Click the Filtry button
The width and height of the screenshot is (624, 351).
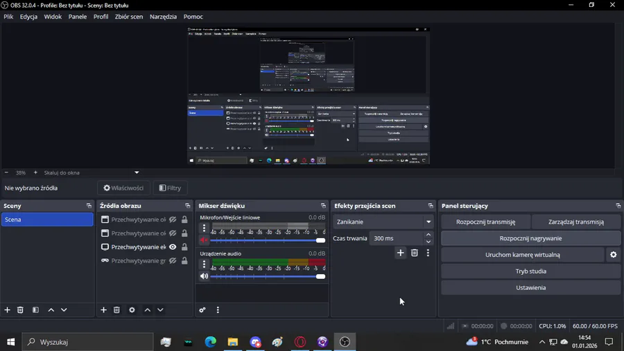tap(170, 188)
